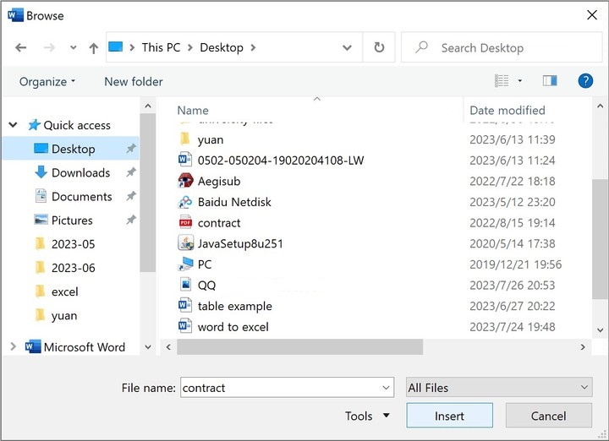Collapse the Quick access section
Viewport: 609px width, 441px height.
tap(13, 125)
